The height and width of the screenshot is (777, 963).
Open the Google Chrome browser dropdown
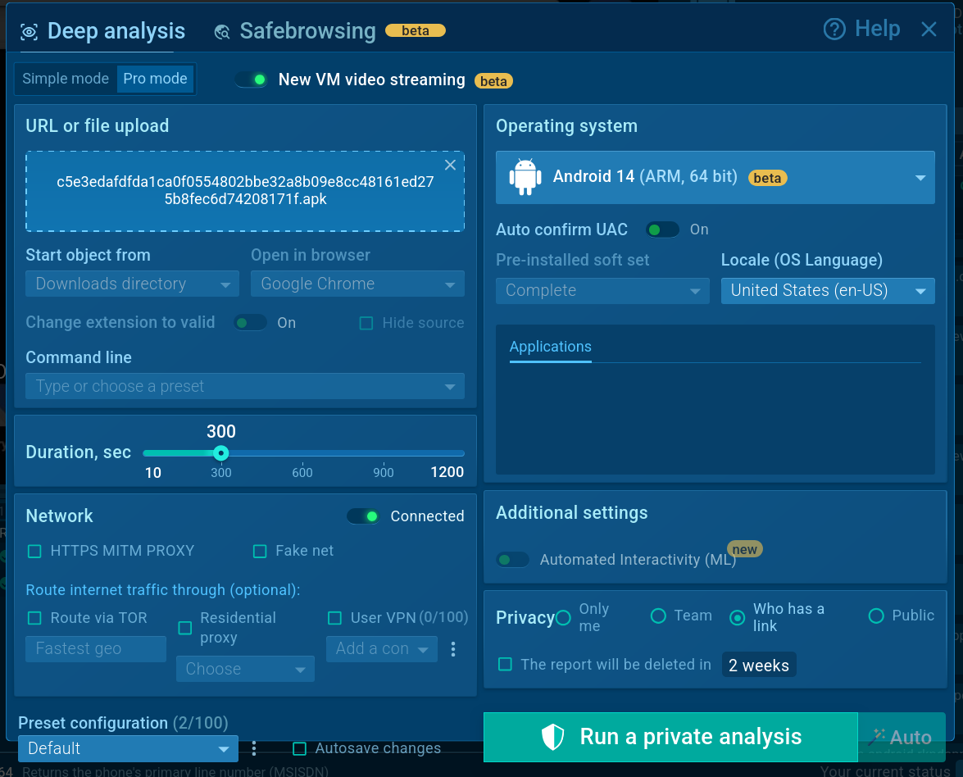pos(357,284)
